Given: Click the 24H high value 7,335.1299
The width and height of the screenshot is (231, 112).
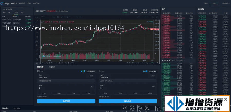Looking at the screenshot, I should coord(133,13).
